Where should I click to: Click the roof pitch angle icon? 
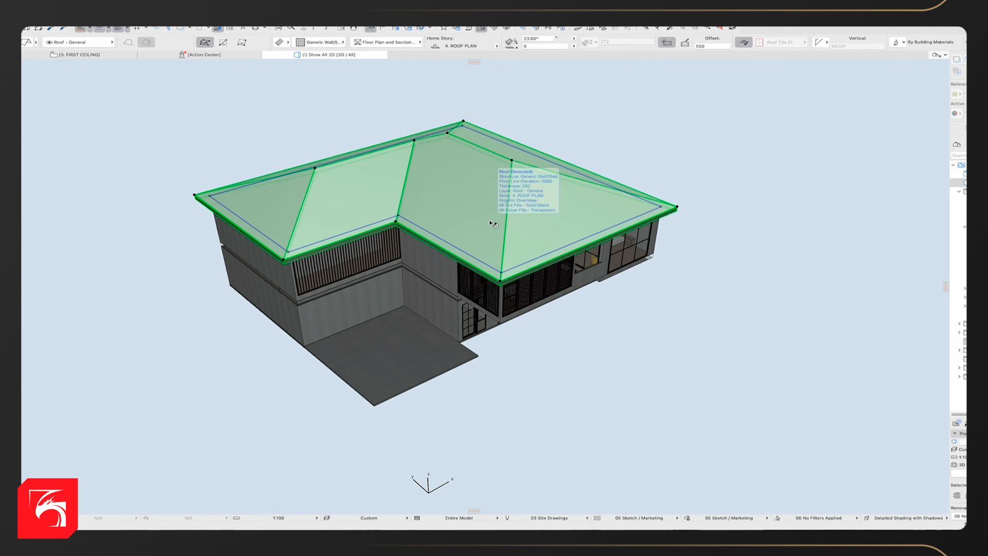[511, 42]
